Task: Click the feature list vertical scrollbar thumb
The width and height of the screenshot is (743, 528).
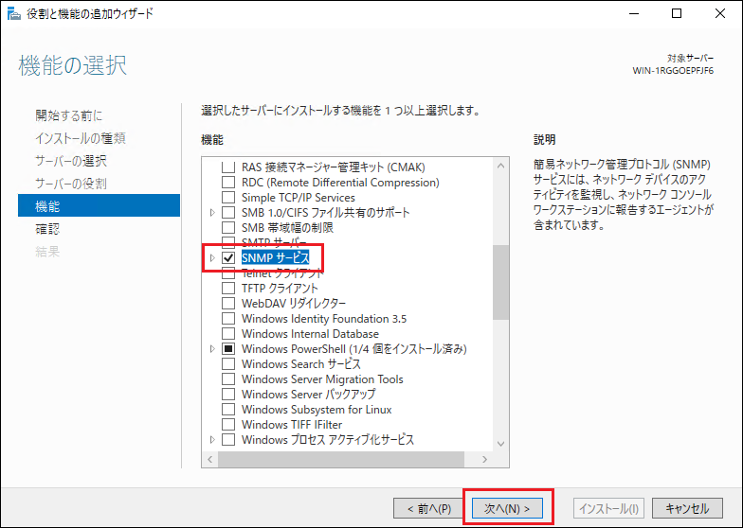Action: (x=500, y=282)
